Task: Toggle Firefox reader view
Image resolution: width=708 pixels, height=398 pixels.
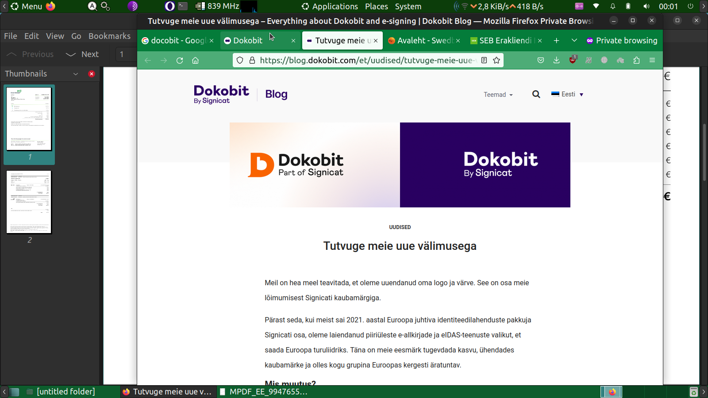Action: tap(484, 60)
